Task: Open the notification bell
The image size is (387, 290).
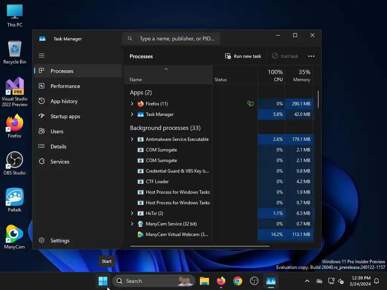Action: point(377,281)
